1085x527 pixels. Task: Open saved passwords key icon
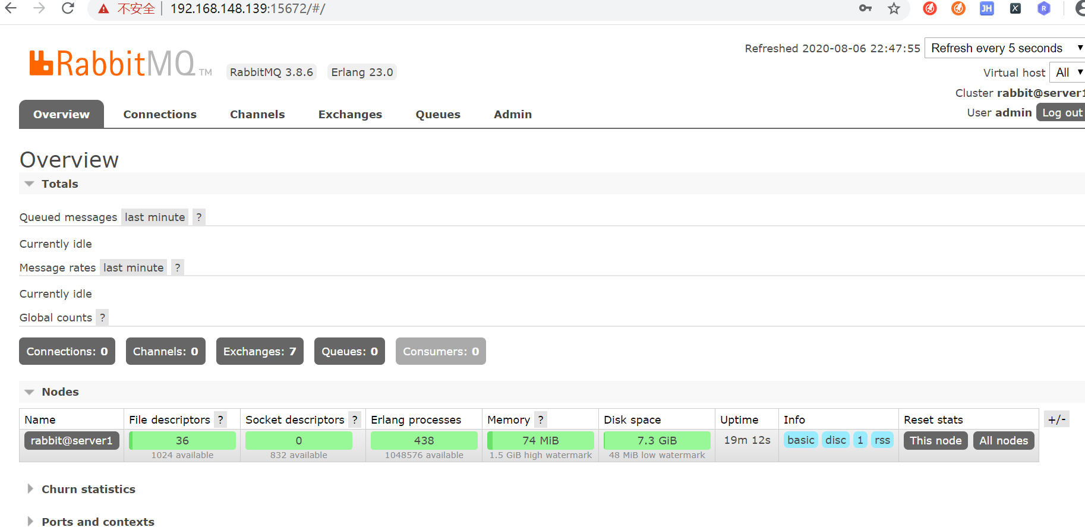pyautogui.click(x=865, y=8)
